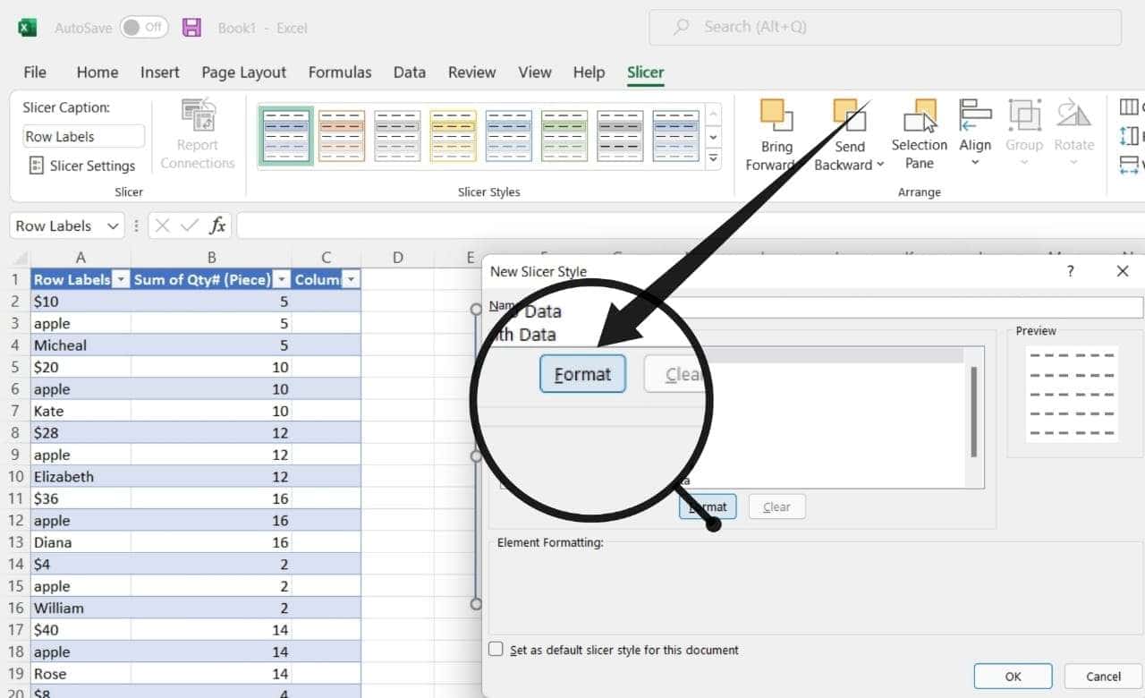Open the Data ribbon tab
Screen dimensions: 1145x698
tap(409, 72)
